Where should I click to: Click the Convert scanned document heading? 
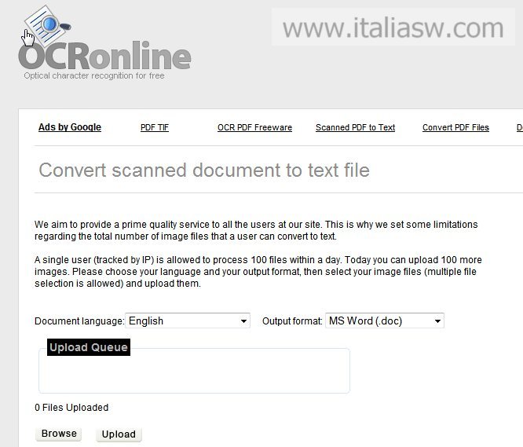[204, 170]
